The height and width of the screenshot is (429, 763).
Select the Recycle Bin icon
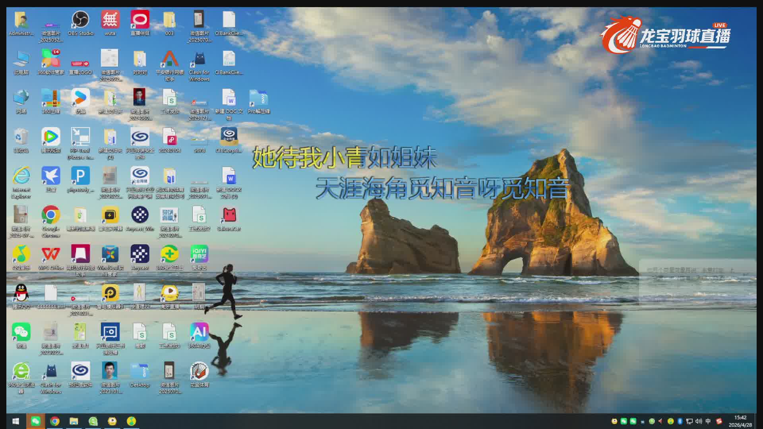(21, 137)
